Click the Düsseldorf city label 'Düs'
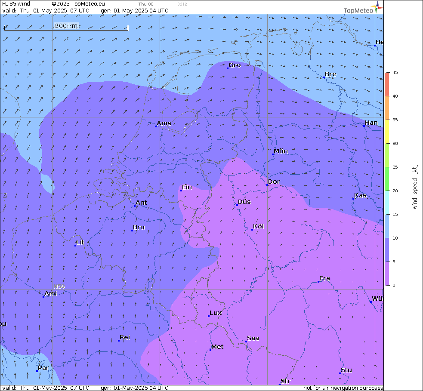This screenshot has height=391, width=423. coord(244,202)
